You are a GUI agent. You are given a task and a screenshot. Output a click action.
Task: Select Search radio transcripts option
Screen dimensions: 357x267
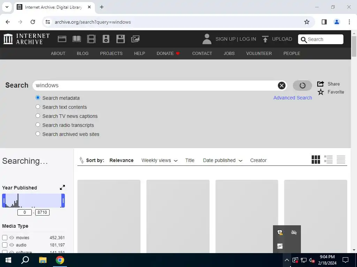tap(38, 125)
